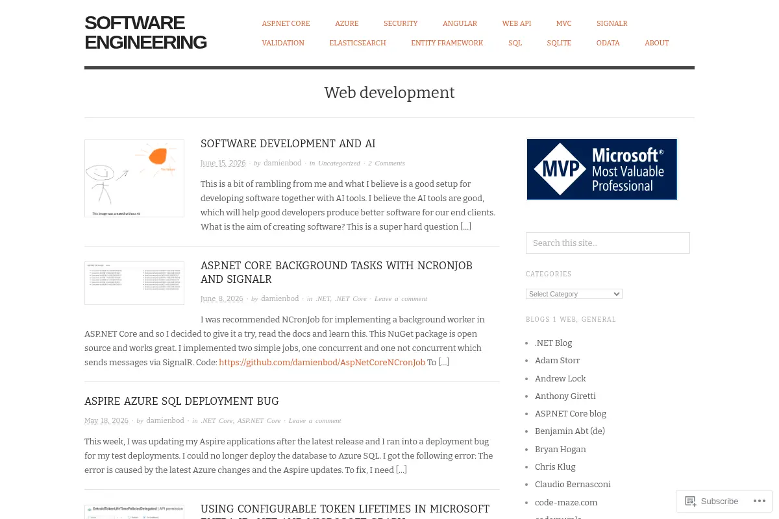Click the Web development page heading

(389, 93)
